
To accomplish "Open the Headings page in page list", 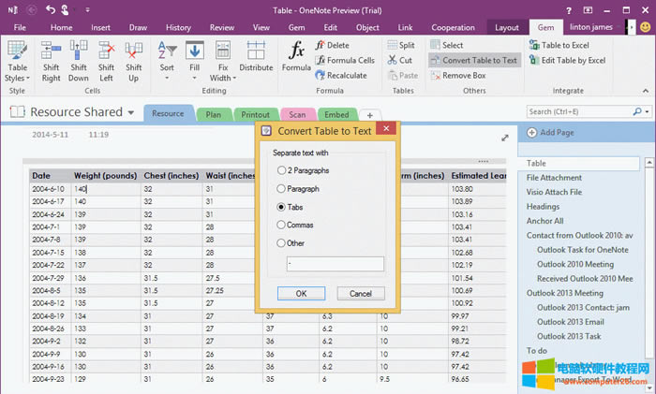I will point(544,207).
